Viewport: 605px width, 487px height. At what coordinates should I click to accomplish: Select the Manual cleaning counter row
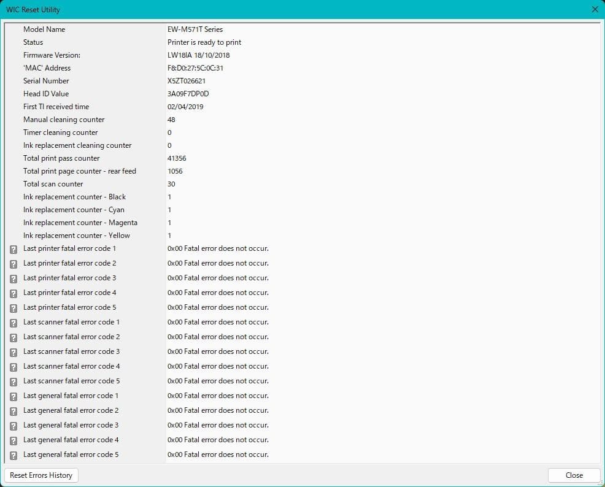click(x=64, y=120)
